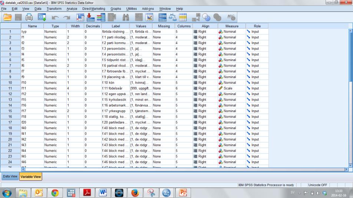
Task: Open the Utilities menu
Action: pos(132,9)
